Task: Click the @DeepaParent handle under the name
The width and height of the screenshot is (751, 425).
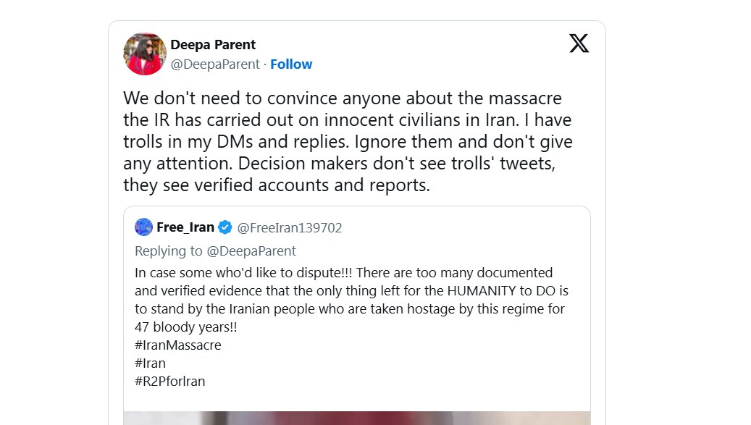Action: tap(215, 64)
